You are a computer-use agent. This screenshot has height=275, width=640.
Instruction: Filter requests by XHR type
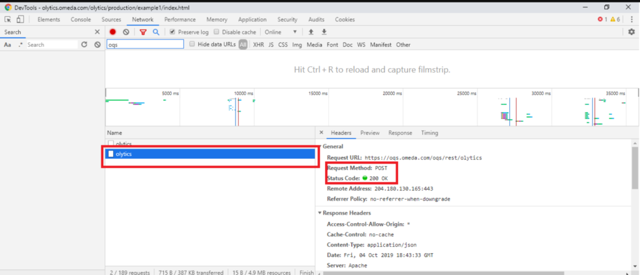pyautogui.click(x=258, y=45)
